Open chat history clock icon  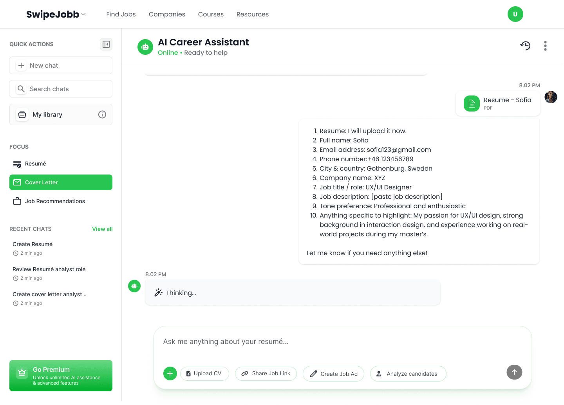tap(525, 46)
